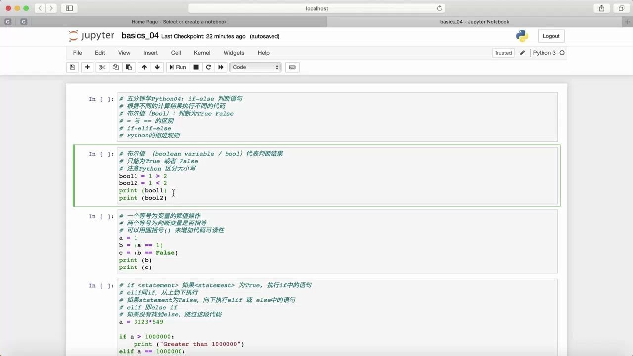Image resolution: width=633 pixels, height=356 pixels.
Task: Open the View menu
Action: click(x=124, y=53)
